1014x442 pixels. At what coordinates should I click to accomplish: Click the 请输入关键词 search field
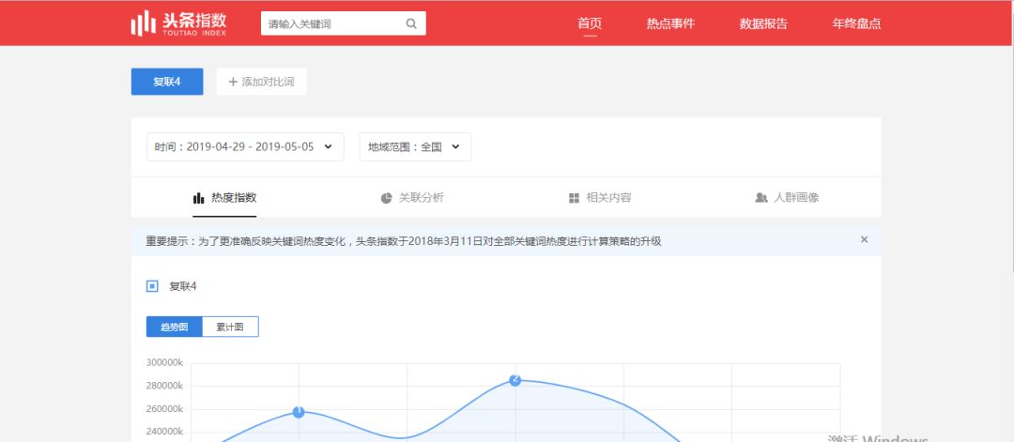pyautogui.click(x=344, y=23)
